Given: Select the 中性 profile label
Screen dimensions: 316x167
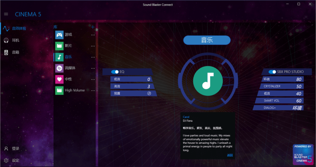Looking at the screenshot, I should (68, 79).
